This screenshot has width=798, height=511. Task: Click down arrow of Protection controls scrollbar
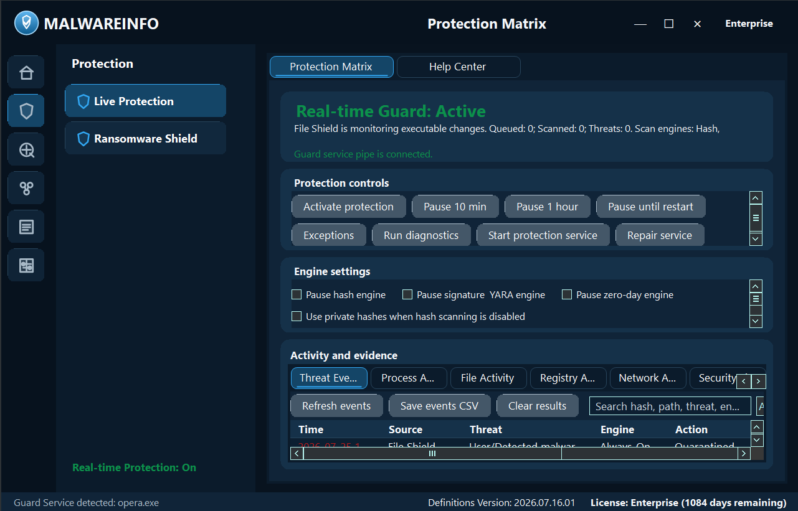click(x=756, y=238)
